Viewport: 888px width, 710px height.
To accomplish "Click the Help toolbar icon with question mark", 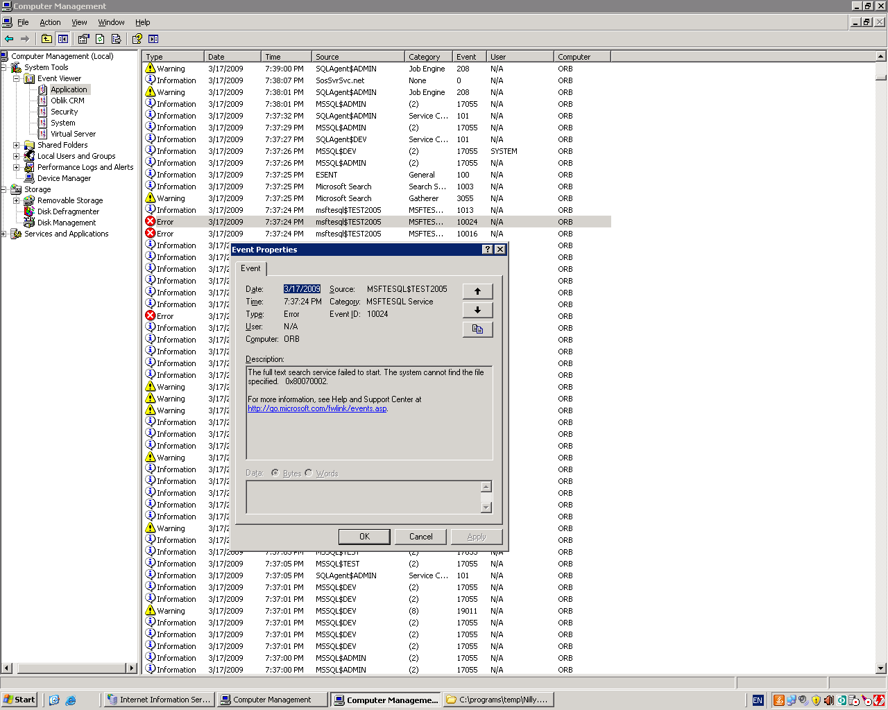I will coord(137,39).
